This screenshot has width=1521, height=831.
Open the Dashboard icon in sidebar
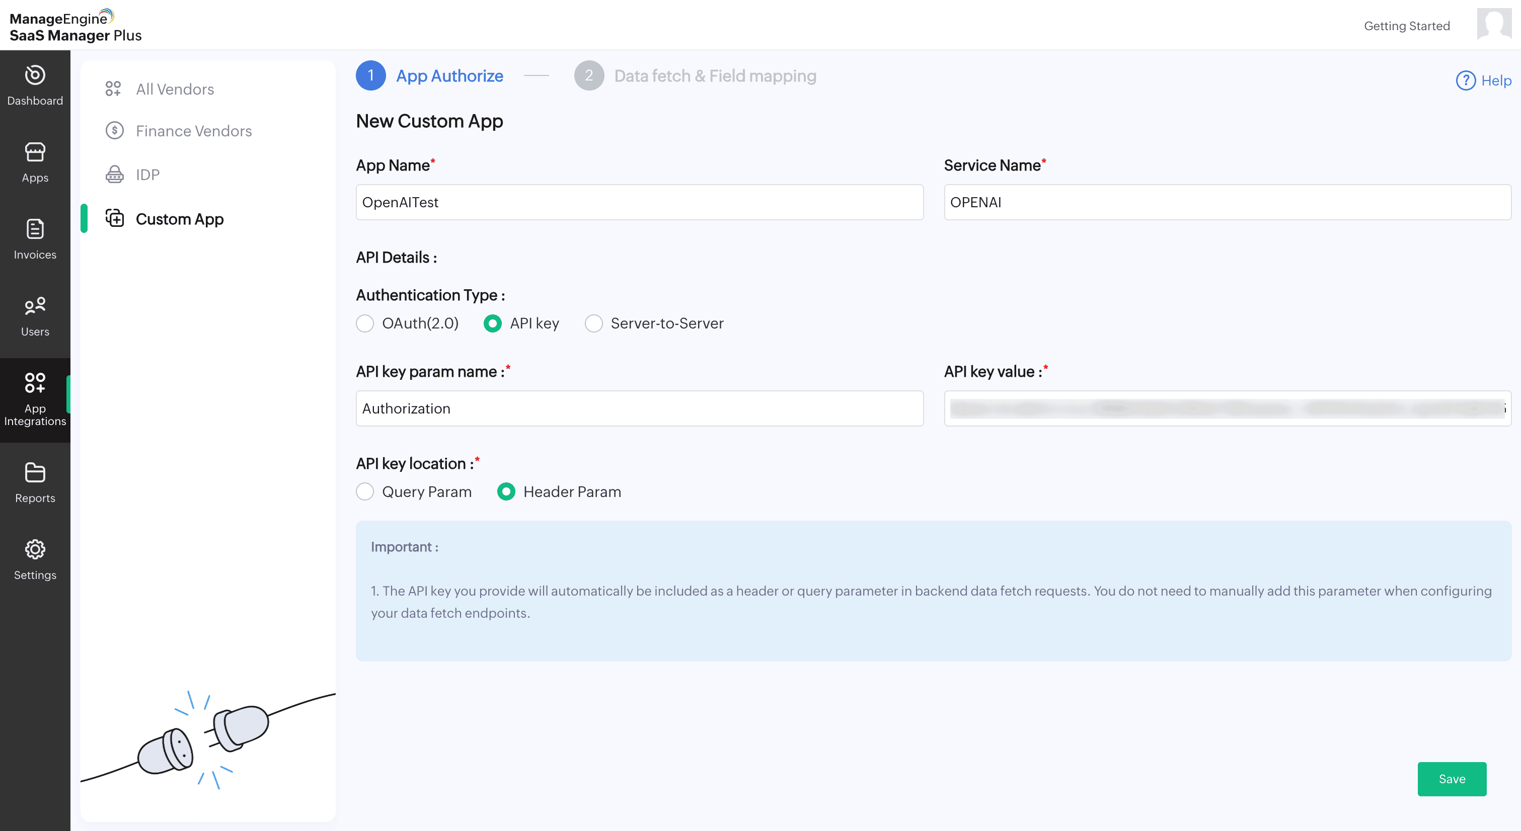click(35, 75)
